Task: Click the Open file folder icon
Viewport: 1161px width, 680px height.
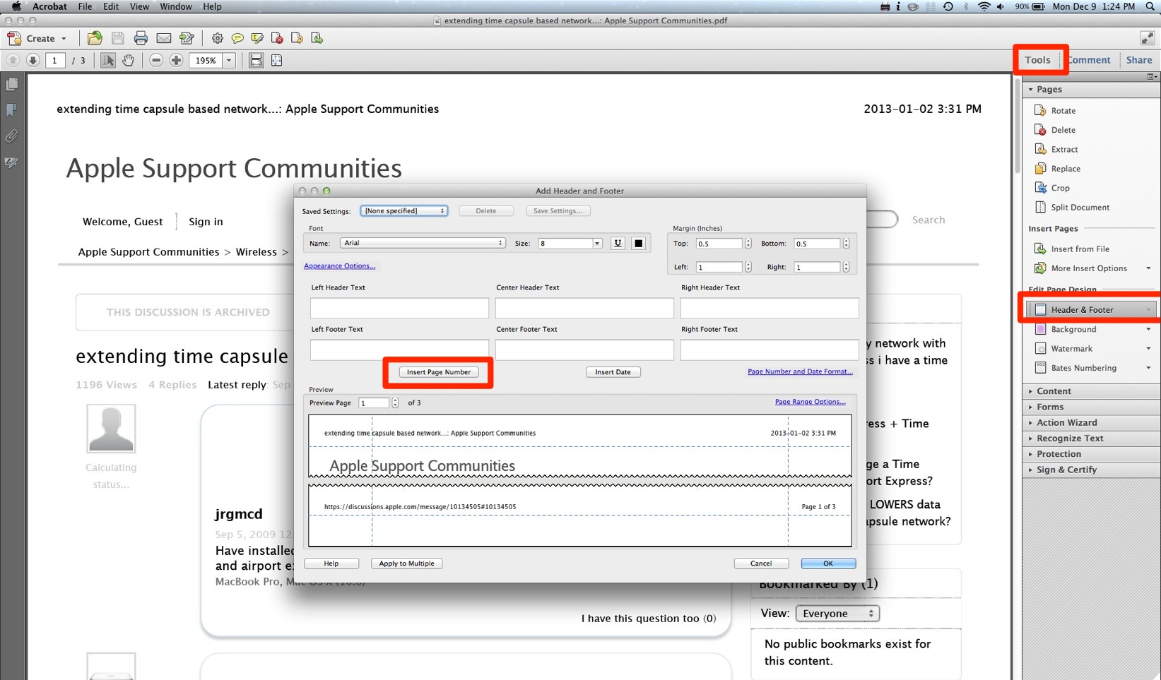Action: click(x=94, y=38)
